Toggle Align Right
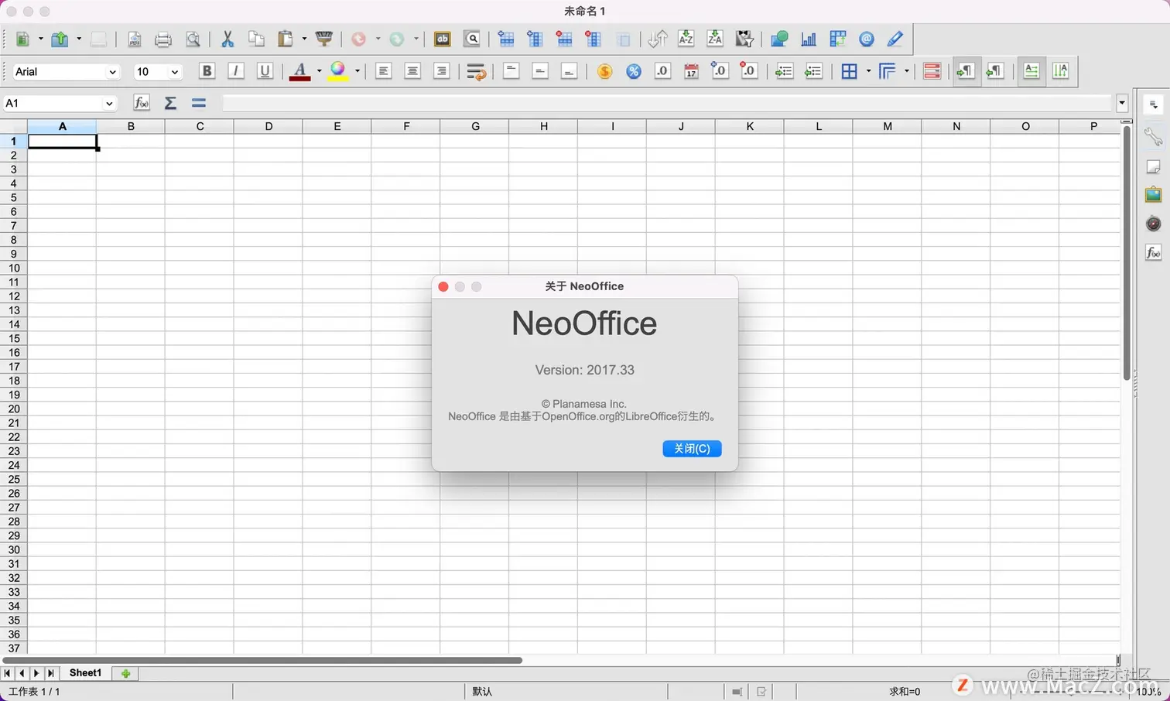Viewport: 1170px width, 701px height. tap(441, 71)
